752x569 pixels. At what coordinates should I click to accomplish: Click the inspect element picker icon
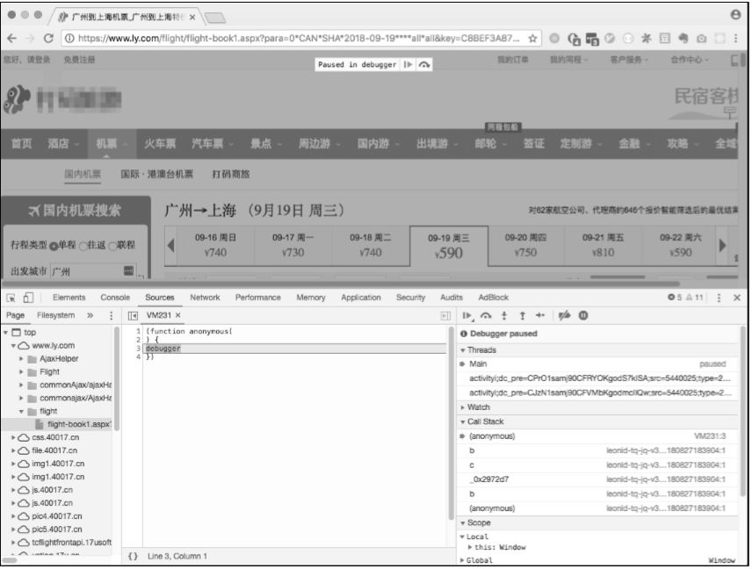[x=11, y=298]
